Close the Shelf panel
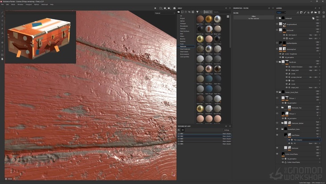This screenshot has width=326, height=184. point(230,8)
